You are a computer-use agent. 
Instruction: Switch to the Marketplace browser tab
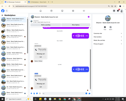(x=39, y=2)
